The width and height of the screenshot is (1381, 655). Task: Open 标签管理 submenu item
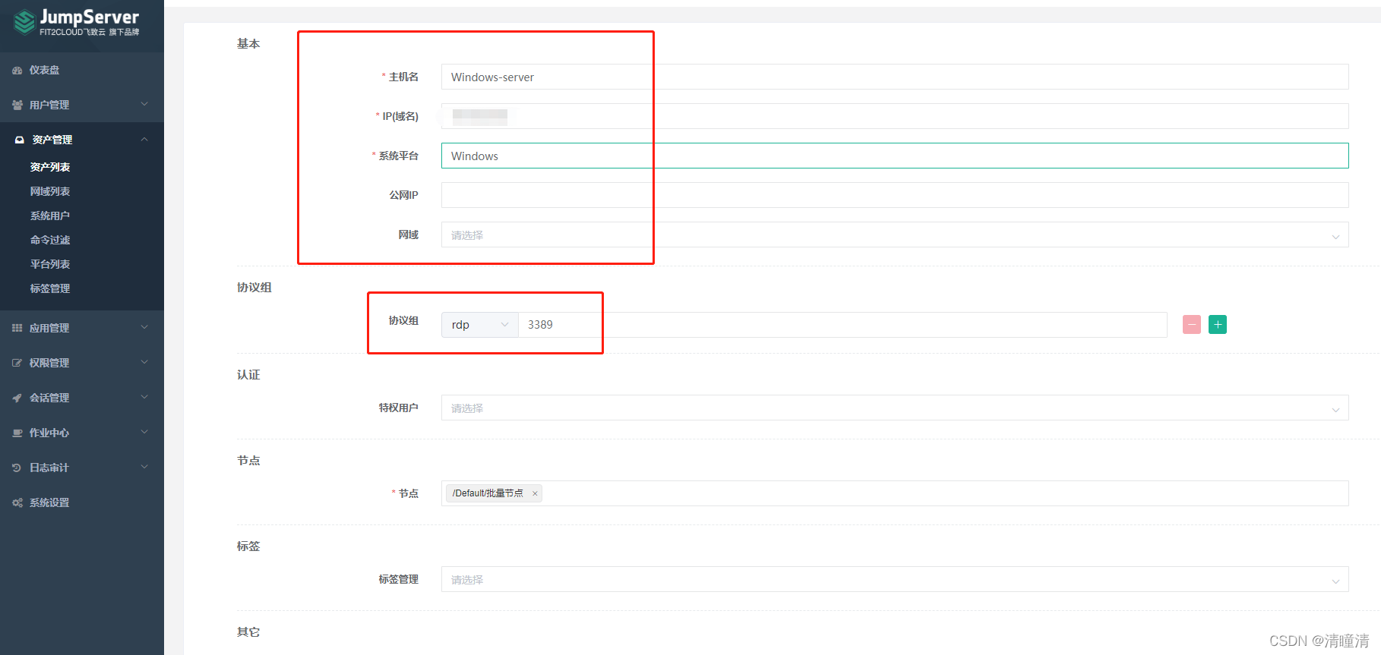click(x=50, y=288)
